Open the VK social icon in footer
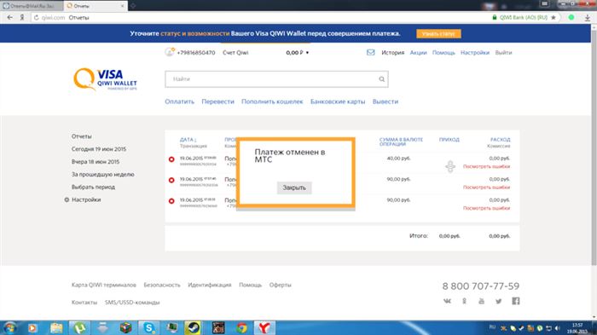 (x=448, y=301)
